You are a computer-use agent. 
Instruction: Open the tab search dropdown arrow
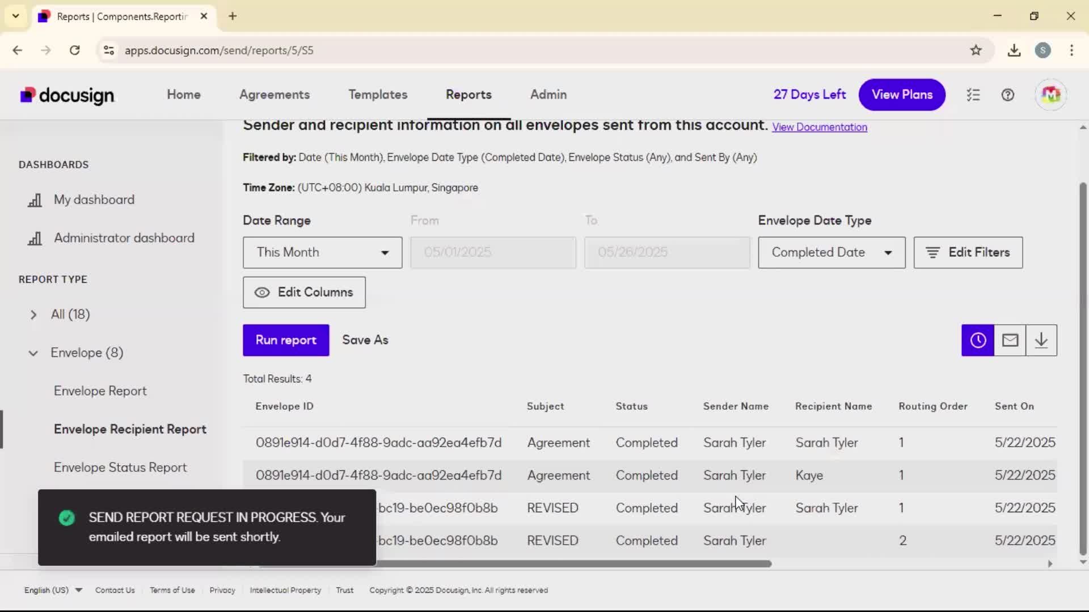click(16, 16)
